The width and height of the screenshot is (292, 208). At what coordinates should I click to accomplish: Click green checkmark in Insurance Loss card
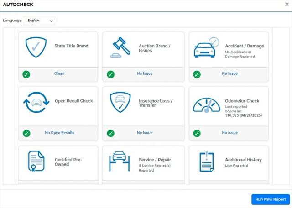point(110,133)
